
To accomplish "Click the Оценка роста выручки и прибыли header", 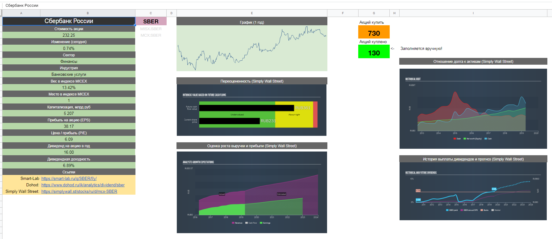I will 252,146.
